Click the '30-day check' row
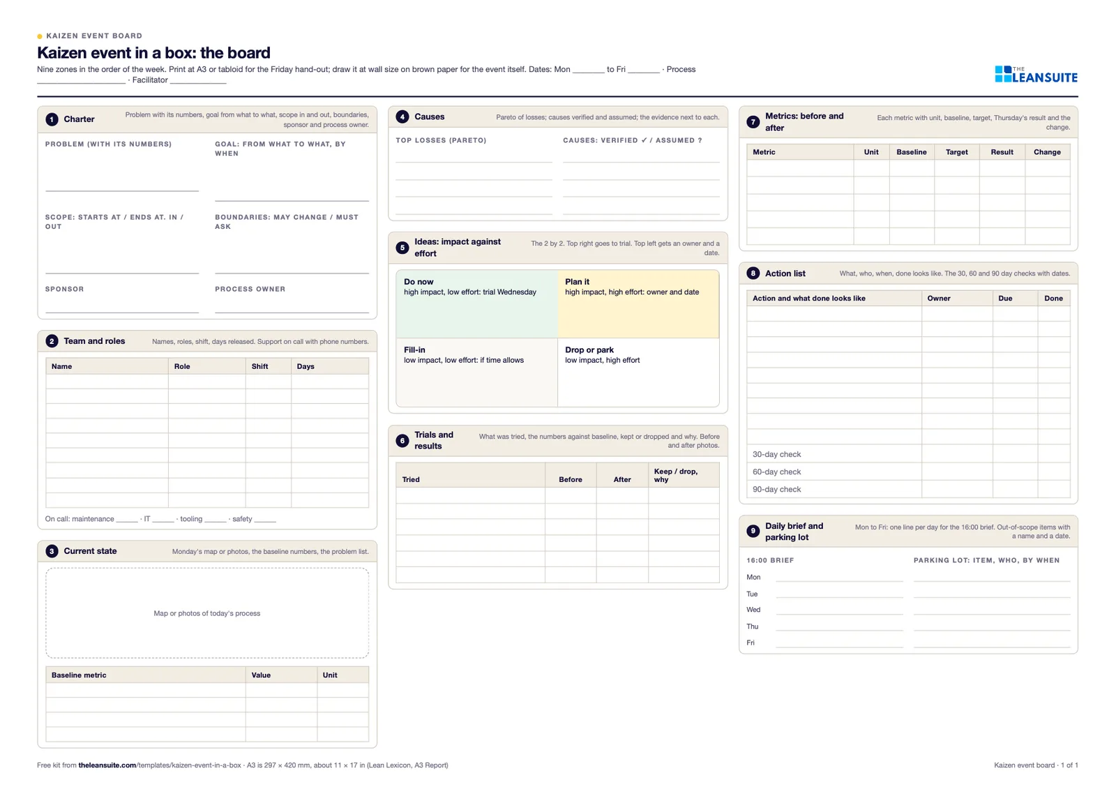1116x789 pixels. 908,454
